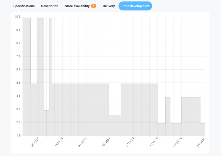Screen dimensions: 221x156
Task: Open the Description tab
Action: 50,6
